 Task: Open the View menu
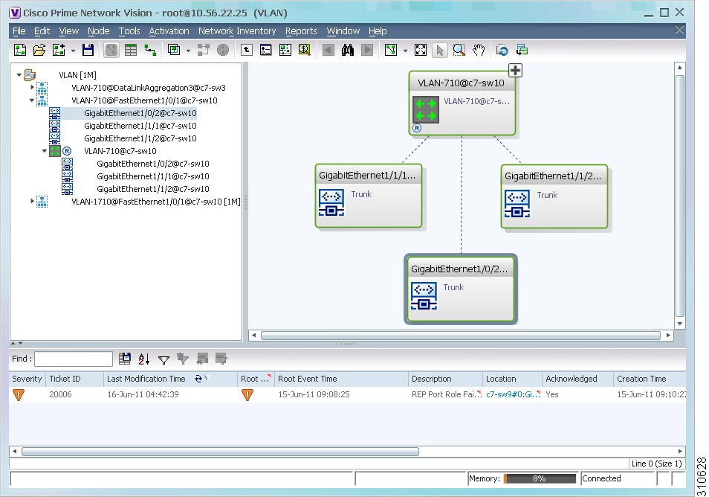tap(68, 31)
